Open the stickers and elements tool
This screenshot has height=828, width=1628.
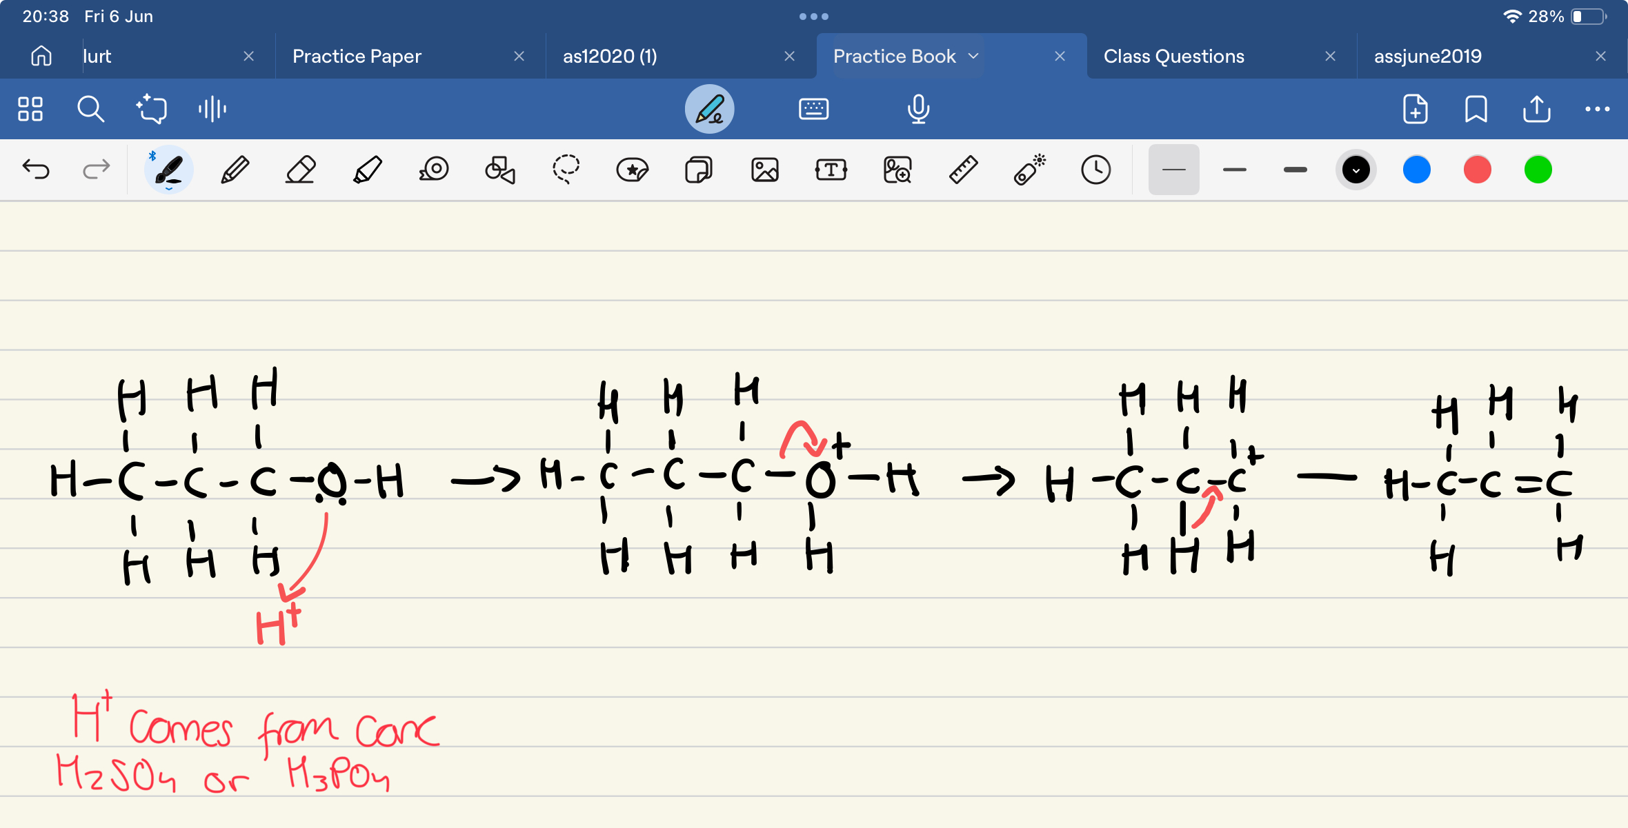coord(633,170)
